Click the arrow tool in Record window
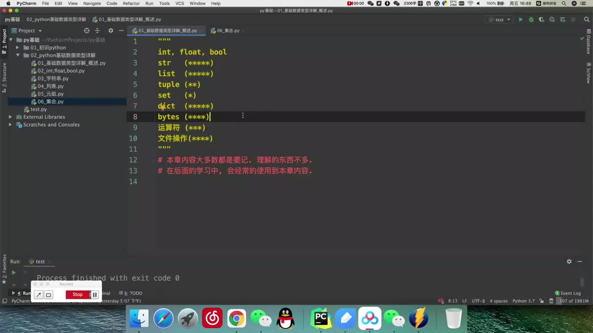 [x=39, y=295]
